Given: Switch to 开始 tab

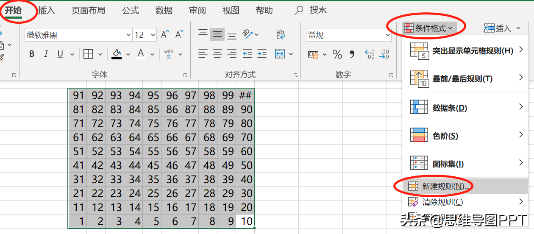Looking at the screenshot, I should tap(13, 11).
